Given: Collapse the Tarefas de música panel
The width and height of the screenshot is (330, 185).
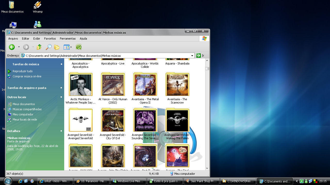Looking at the screenshot, I should (x=61, y=64).
